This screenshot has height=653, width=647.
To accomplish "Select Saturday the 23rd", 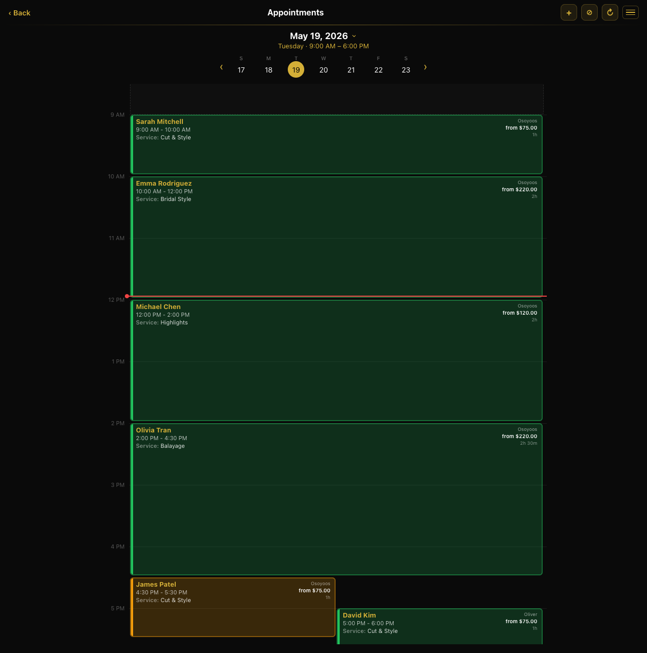I will [406, 70].
